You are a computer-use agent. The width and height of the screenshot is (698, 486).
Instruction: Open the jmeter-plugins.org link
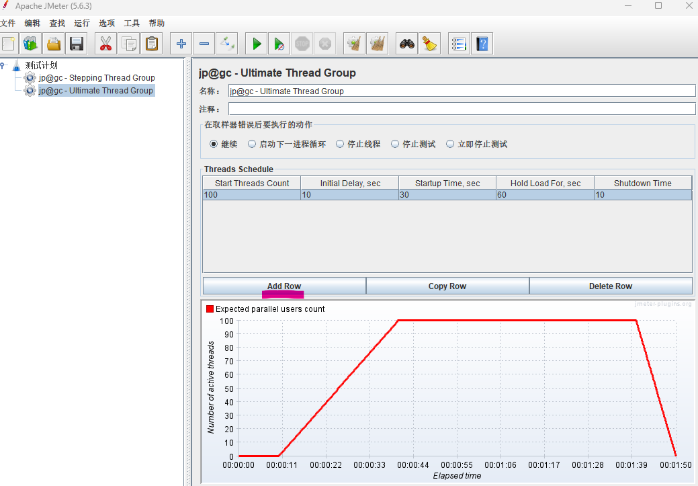click(663, 304)
